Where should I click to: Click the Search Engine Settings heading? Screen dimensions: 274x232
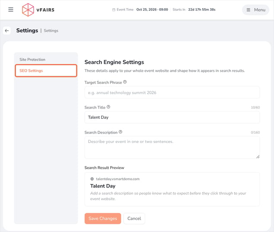pos(114,62)
